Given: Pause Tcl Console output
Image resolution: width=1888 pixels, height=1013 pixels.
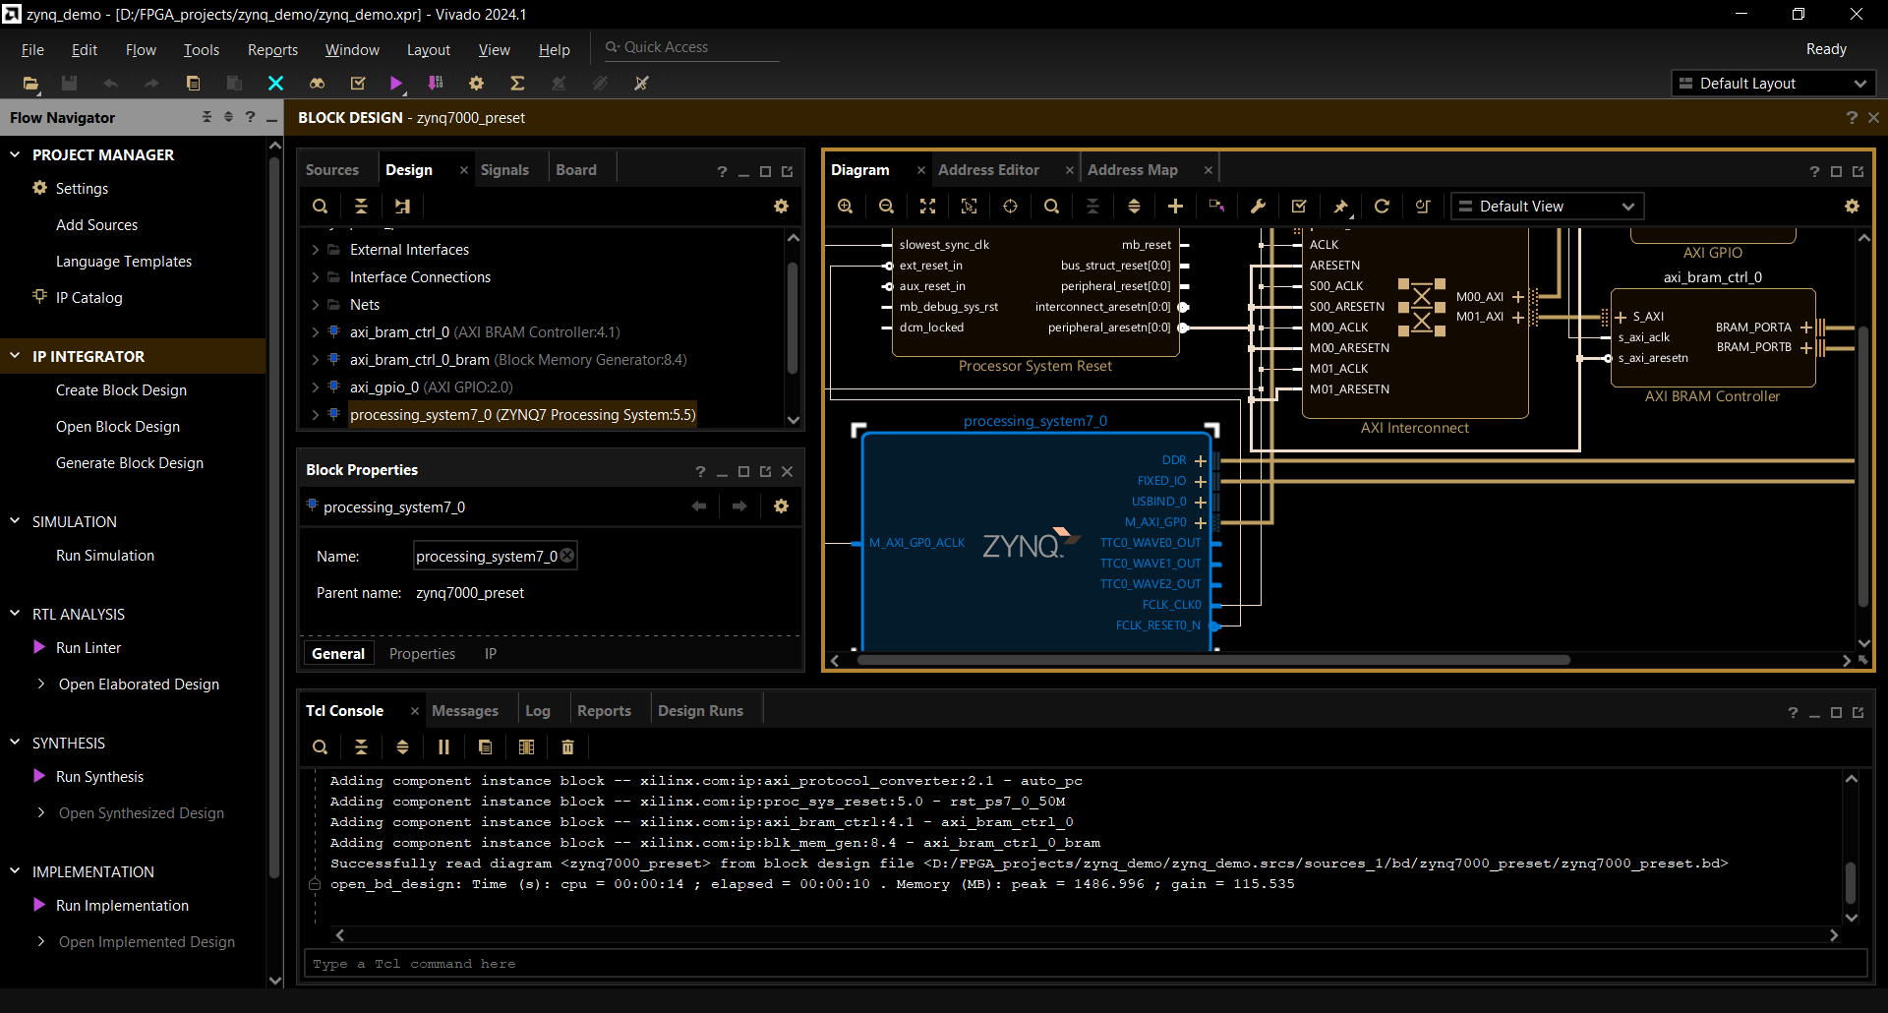Looking at the screenshot, I should (443, 747).
